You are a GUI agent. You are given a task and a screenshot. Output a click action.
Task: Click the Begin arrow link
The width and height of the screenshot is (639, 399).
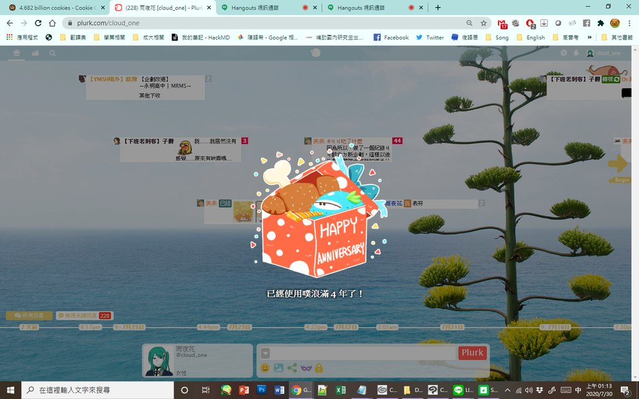tap(619, 180)
